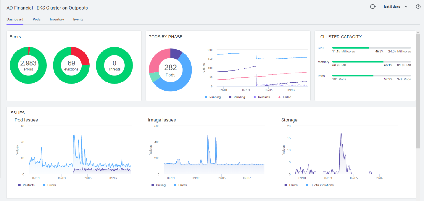Go to the Events tab
424x201 pixels.
(78, 20)
